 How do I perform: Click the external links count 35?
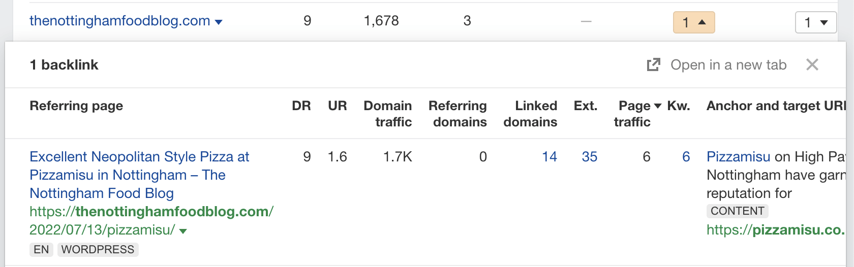pyautogui.click(x=589, y=157)
